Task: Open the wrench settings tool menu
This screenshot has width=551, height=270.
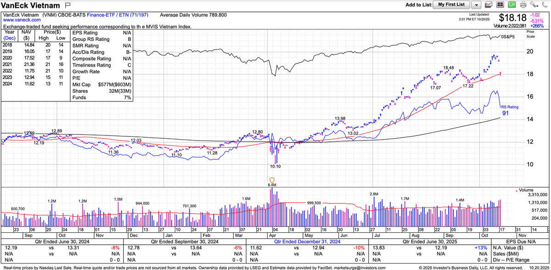Action: 534,5
